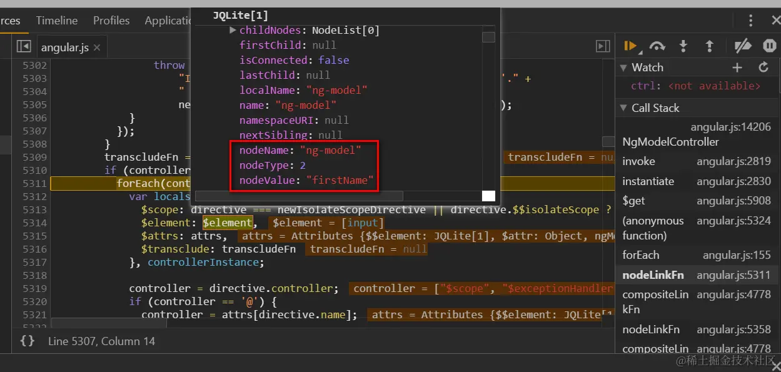This screenshot has height=372, width=781.
Task: Open angular.js:5311 source link
Action: [733, 275]
